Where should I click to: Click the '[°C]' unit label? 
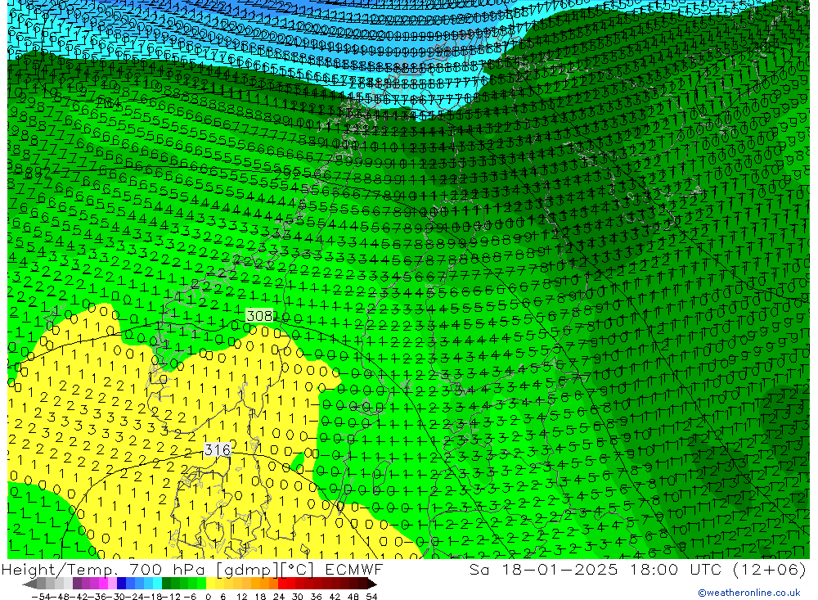(296, 570)
